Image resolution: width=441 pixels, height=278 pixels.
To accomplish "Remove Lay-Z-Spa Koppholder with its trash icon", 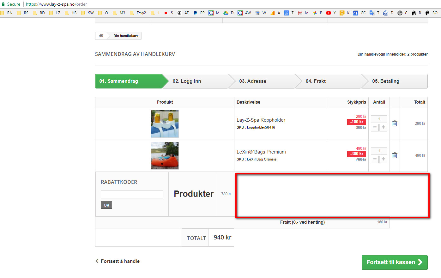I will coord(395,123).
